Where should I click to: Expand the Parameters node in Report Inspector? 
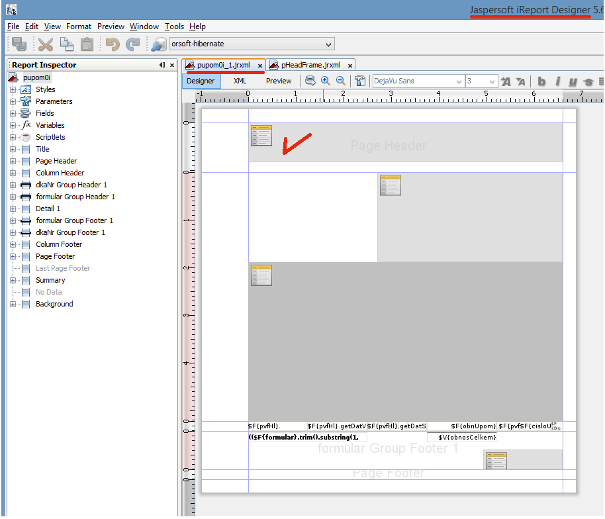click(13, 101)
